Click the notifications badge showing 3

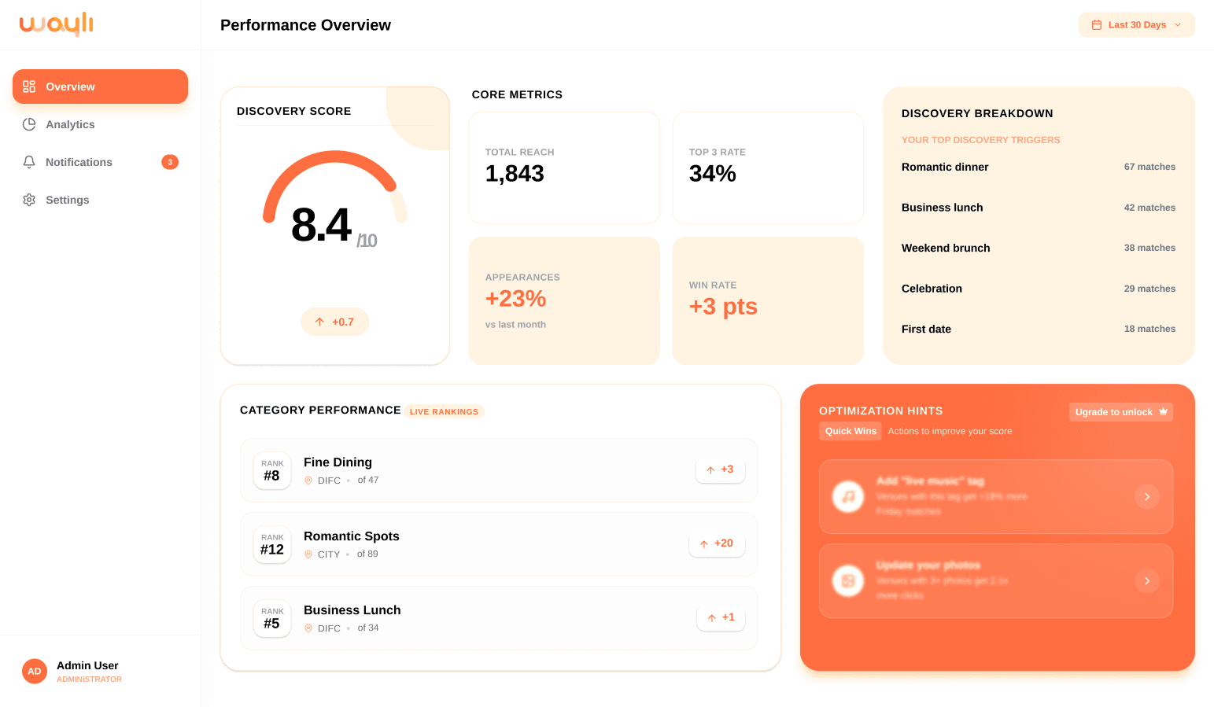(170, 162)
